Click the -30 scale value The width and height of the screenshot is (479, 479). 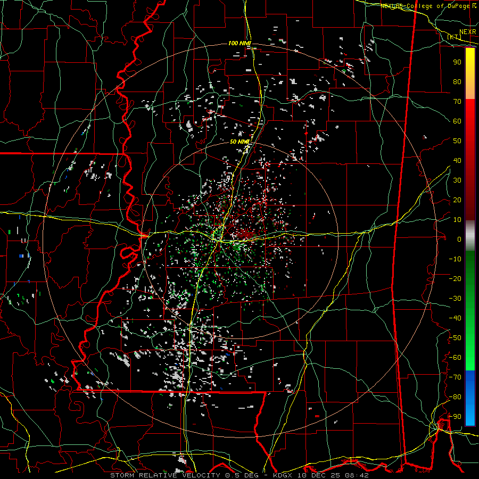pyautogui.click(x=455, y=299)
